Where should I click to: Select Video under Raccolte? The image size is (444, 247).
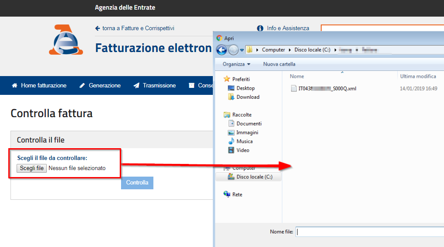tap(243, 150)
